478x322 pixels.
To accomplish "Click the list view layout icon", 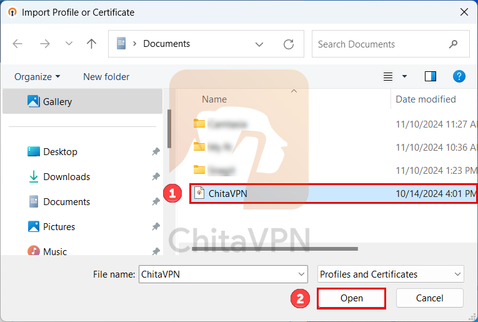I will pos(388,76).
